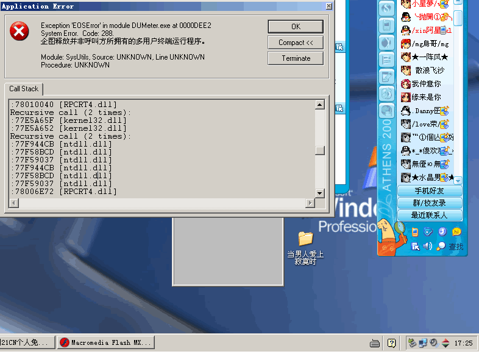This screenshot has height=354, width=479.
Task: Open QQ sidebar news list icon
Action: tap(386, 60)
